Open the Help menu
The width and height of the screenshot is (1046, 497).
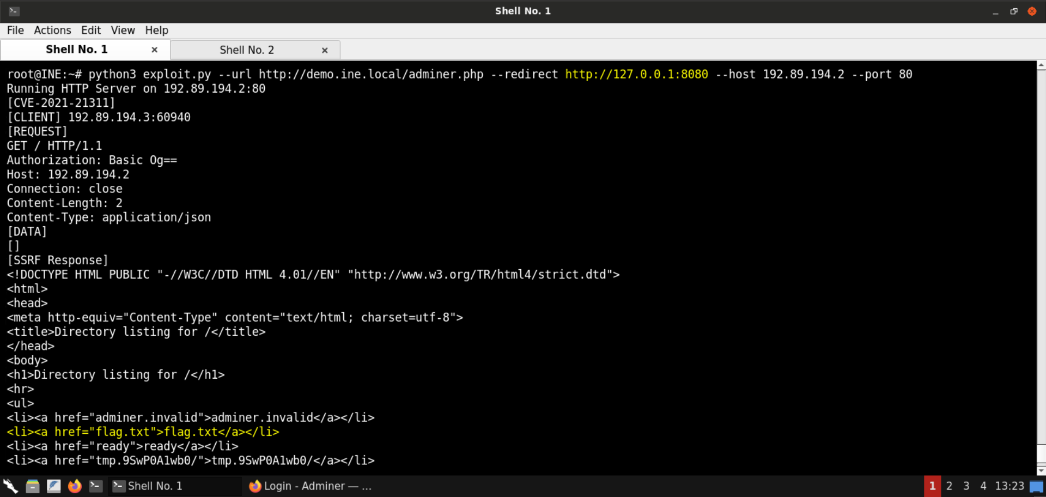[156, 30]
